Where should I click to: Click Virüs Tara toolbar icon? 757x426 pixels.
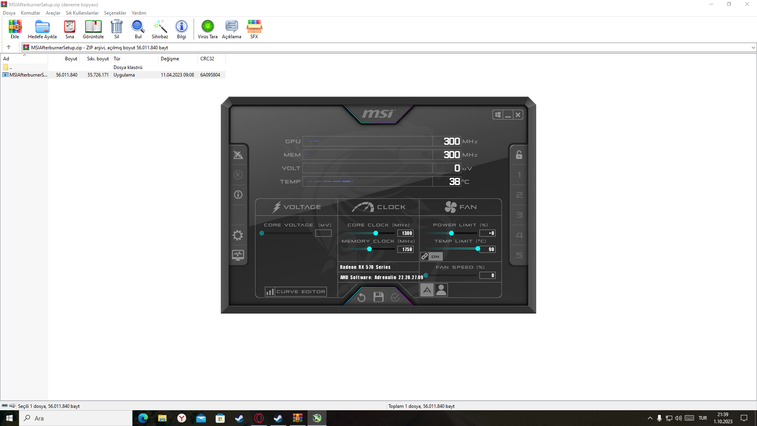(208, 30)
